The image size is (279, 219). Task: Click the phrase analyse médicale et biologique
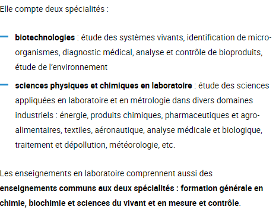204,131
